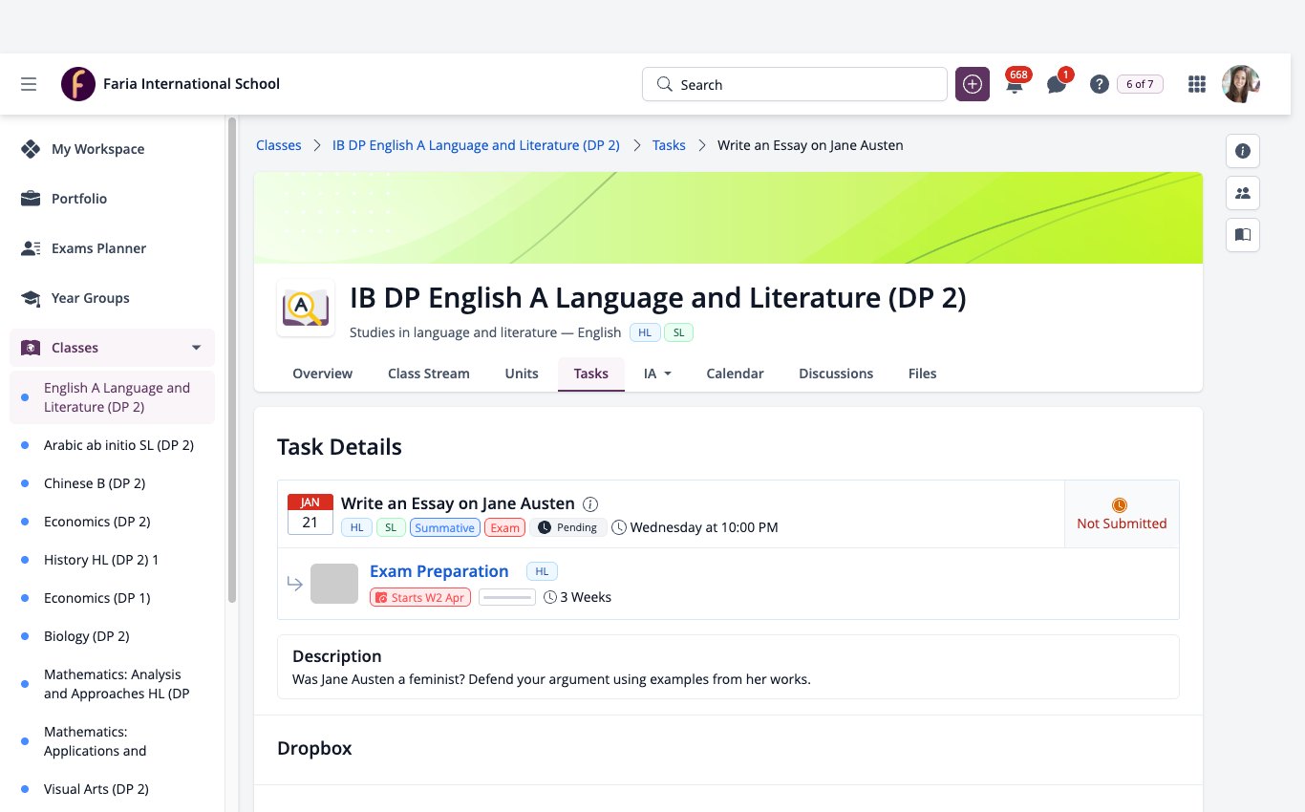Screen dimensions: 1305x812
Task: Click the Not Submitted clock icon
Action: tap(1120, 504)
